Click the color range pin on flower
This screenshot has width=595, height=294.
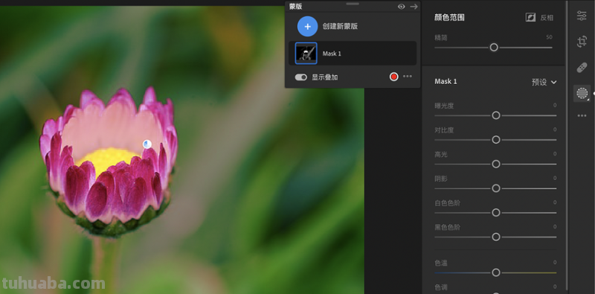click(x=147, y=144)
